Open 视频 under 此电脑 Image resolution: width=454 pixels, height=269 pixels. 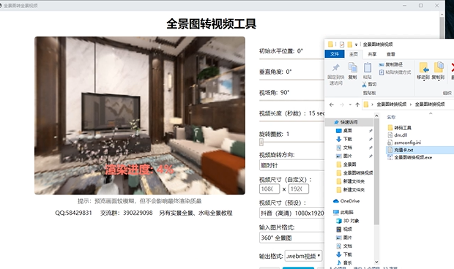pyautogui.click(x=347, y=229)
